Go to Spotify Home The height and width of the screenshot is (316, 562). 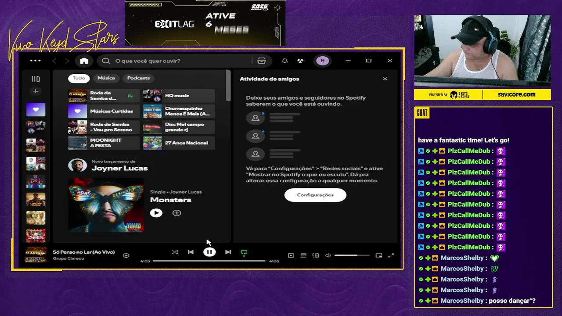tap(84, 61)
